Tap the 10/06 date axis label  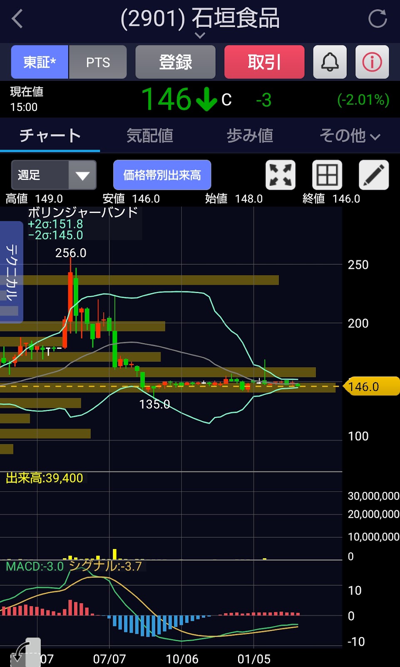[182, 659]
